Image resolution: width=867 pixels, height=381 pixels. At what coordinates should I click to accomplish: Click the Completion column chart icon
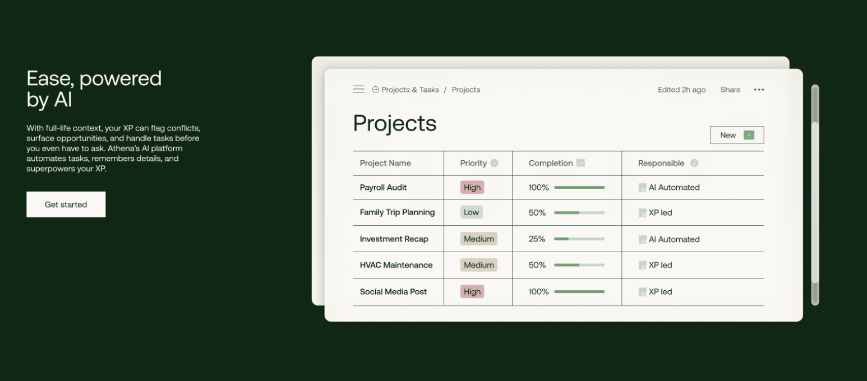tap(580, 163)
